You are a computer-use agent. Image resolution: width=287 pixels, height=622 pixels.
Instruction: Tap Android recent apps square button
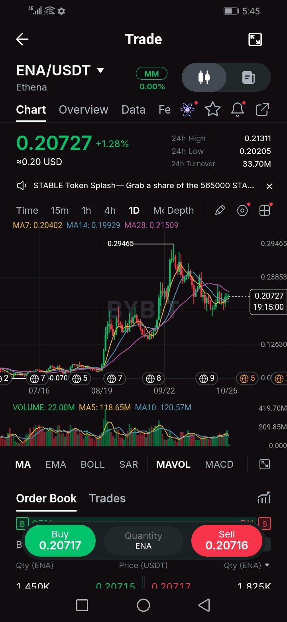(x=82, y=605)
